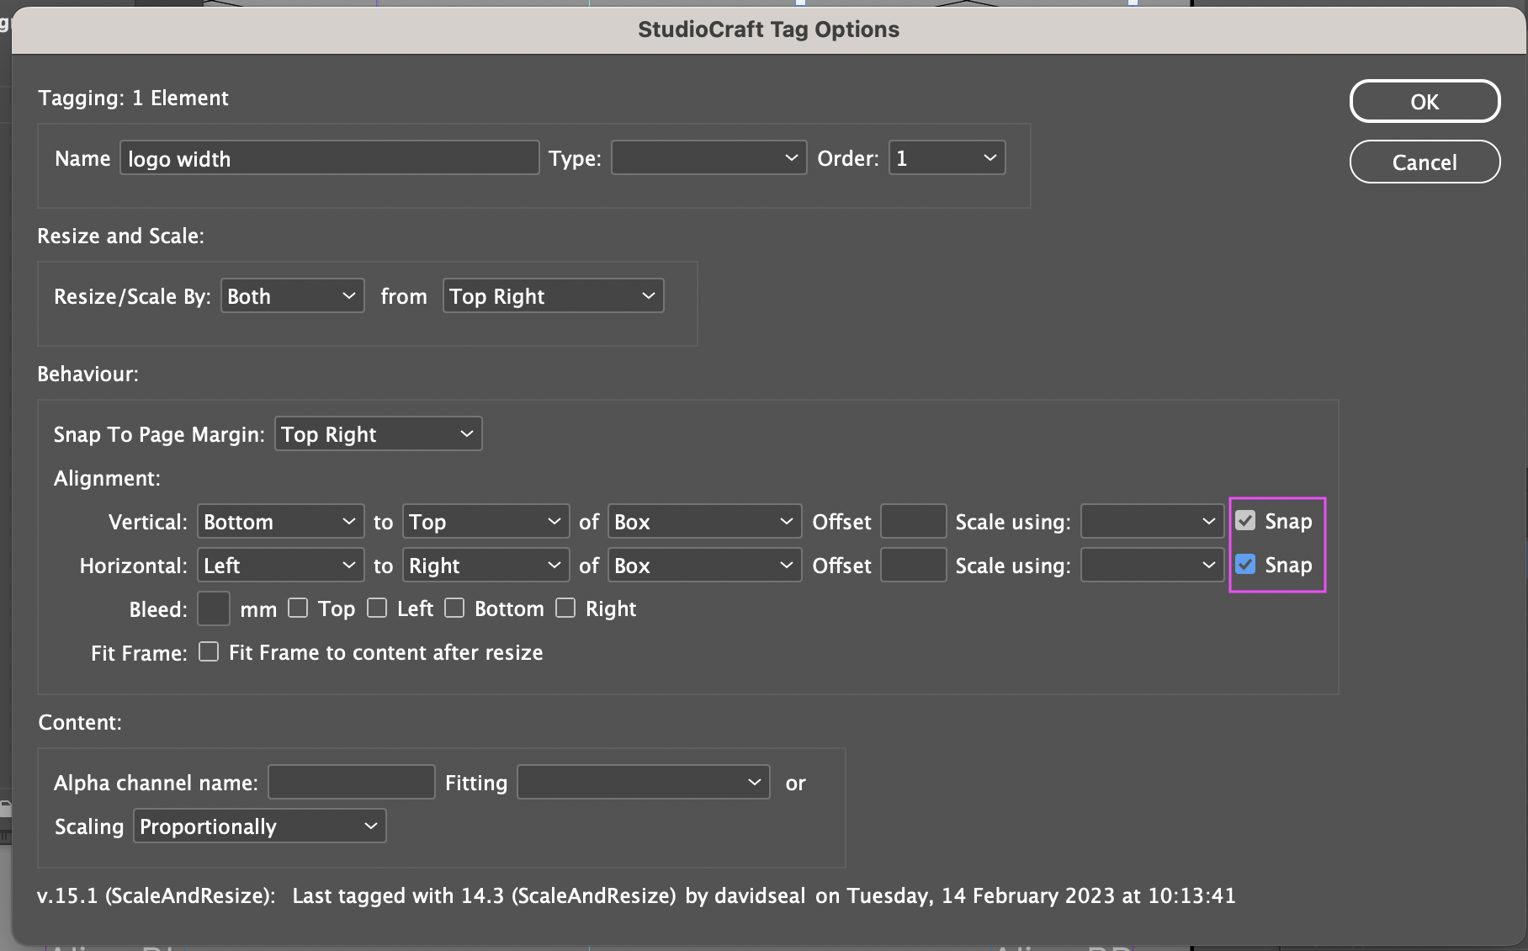Click the 'StudioCraft Tag Options' title
This screenshot has width=1528, height=951.
[x=768, y=29]
